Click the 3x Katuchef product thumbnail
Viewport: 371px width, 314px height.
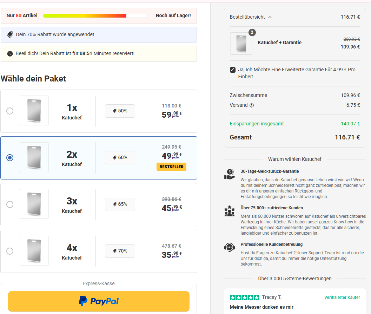(x=34, y=204)
